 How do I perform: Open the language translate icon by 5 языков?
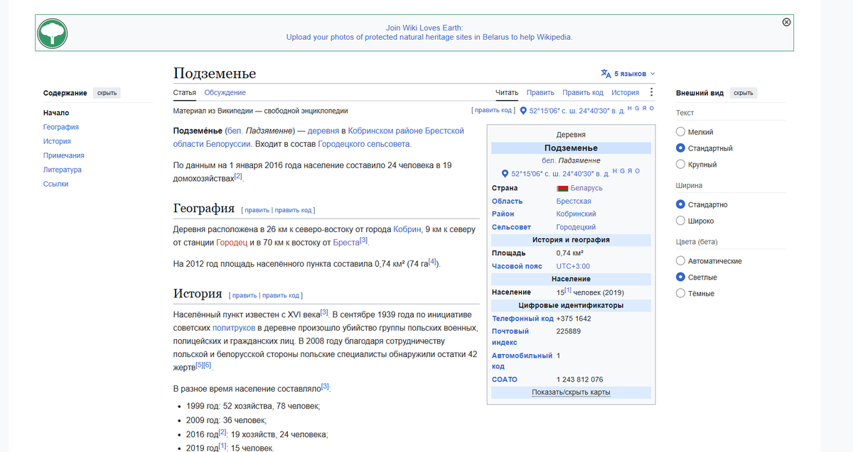click(606, 73)
